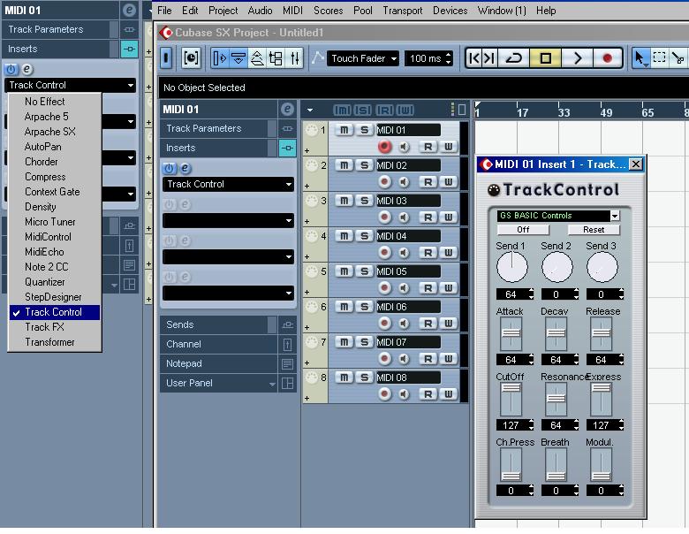
Task: Enable Read automation on MIDI 04 track
Action: tap(428, 253)
